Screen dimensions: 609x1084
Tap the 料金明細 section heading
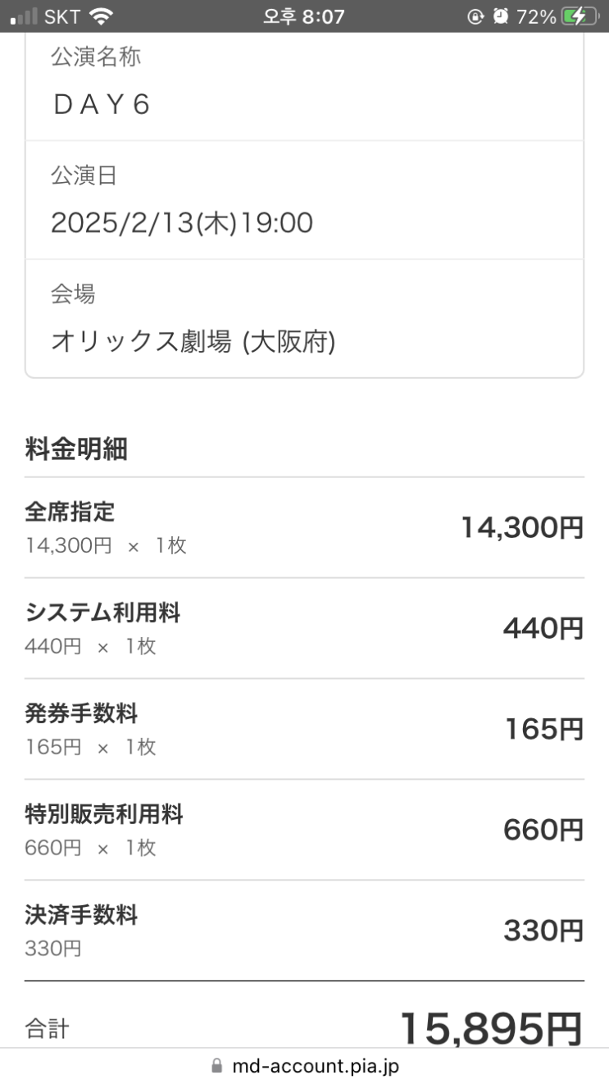[x=76, y=449]
